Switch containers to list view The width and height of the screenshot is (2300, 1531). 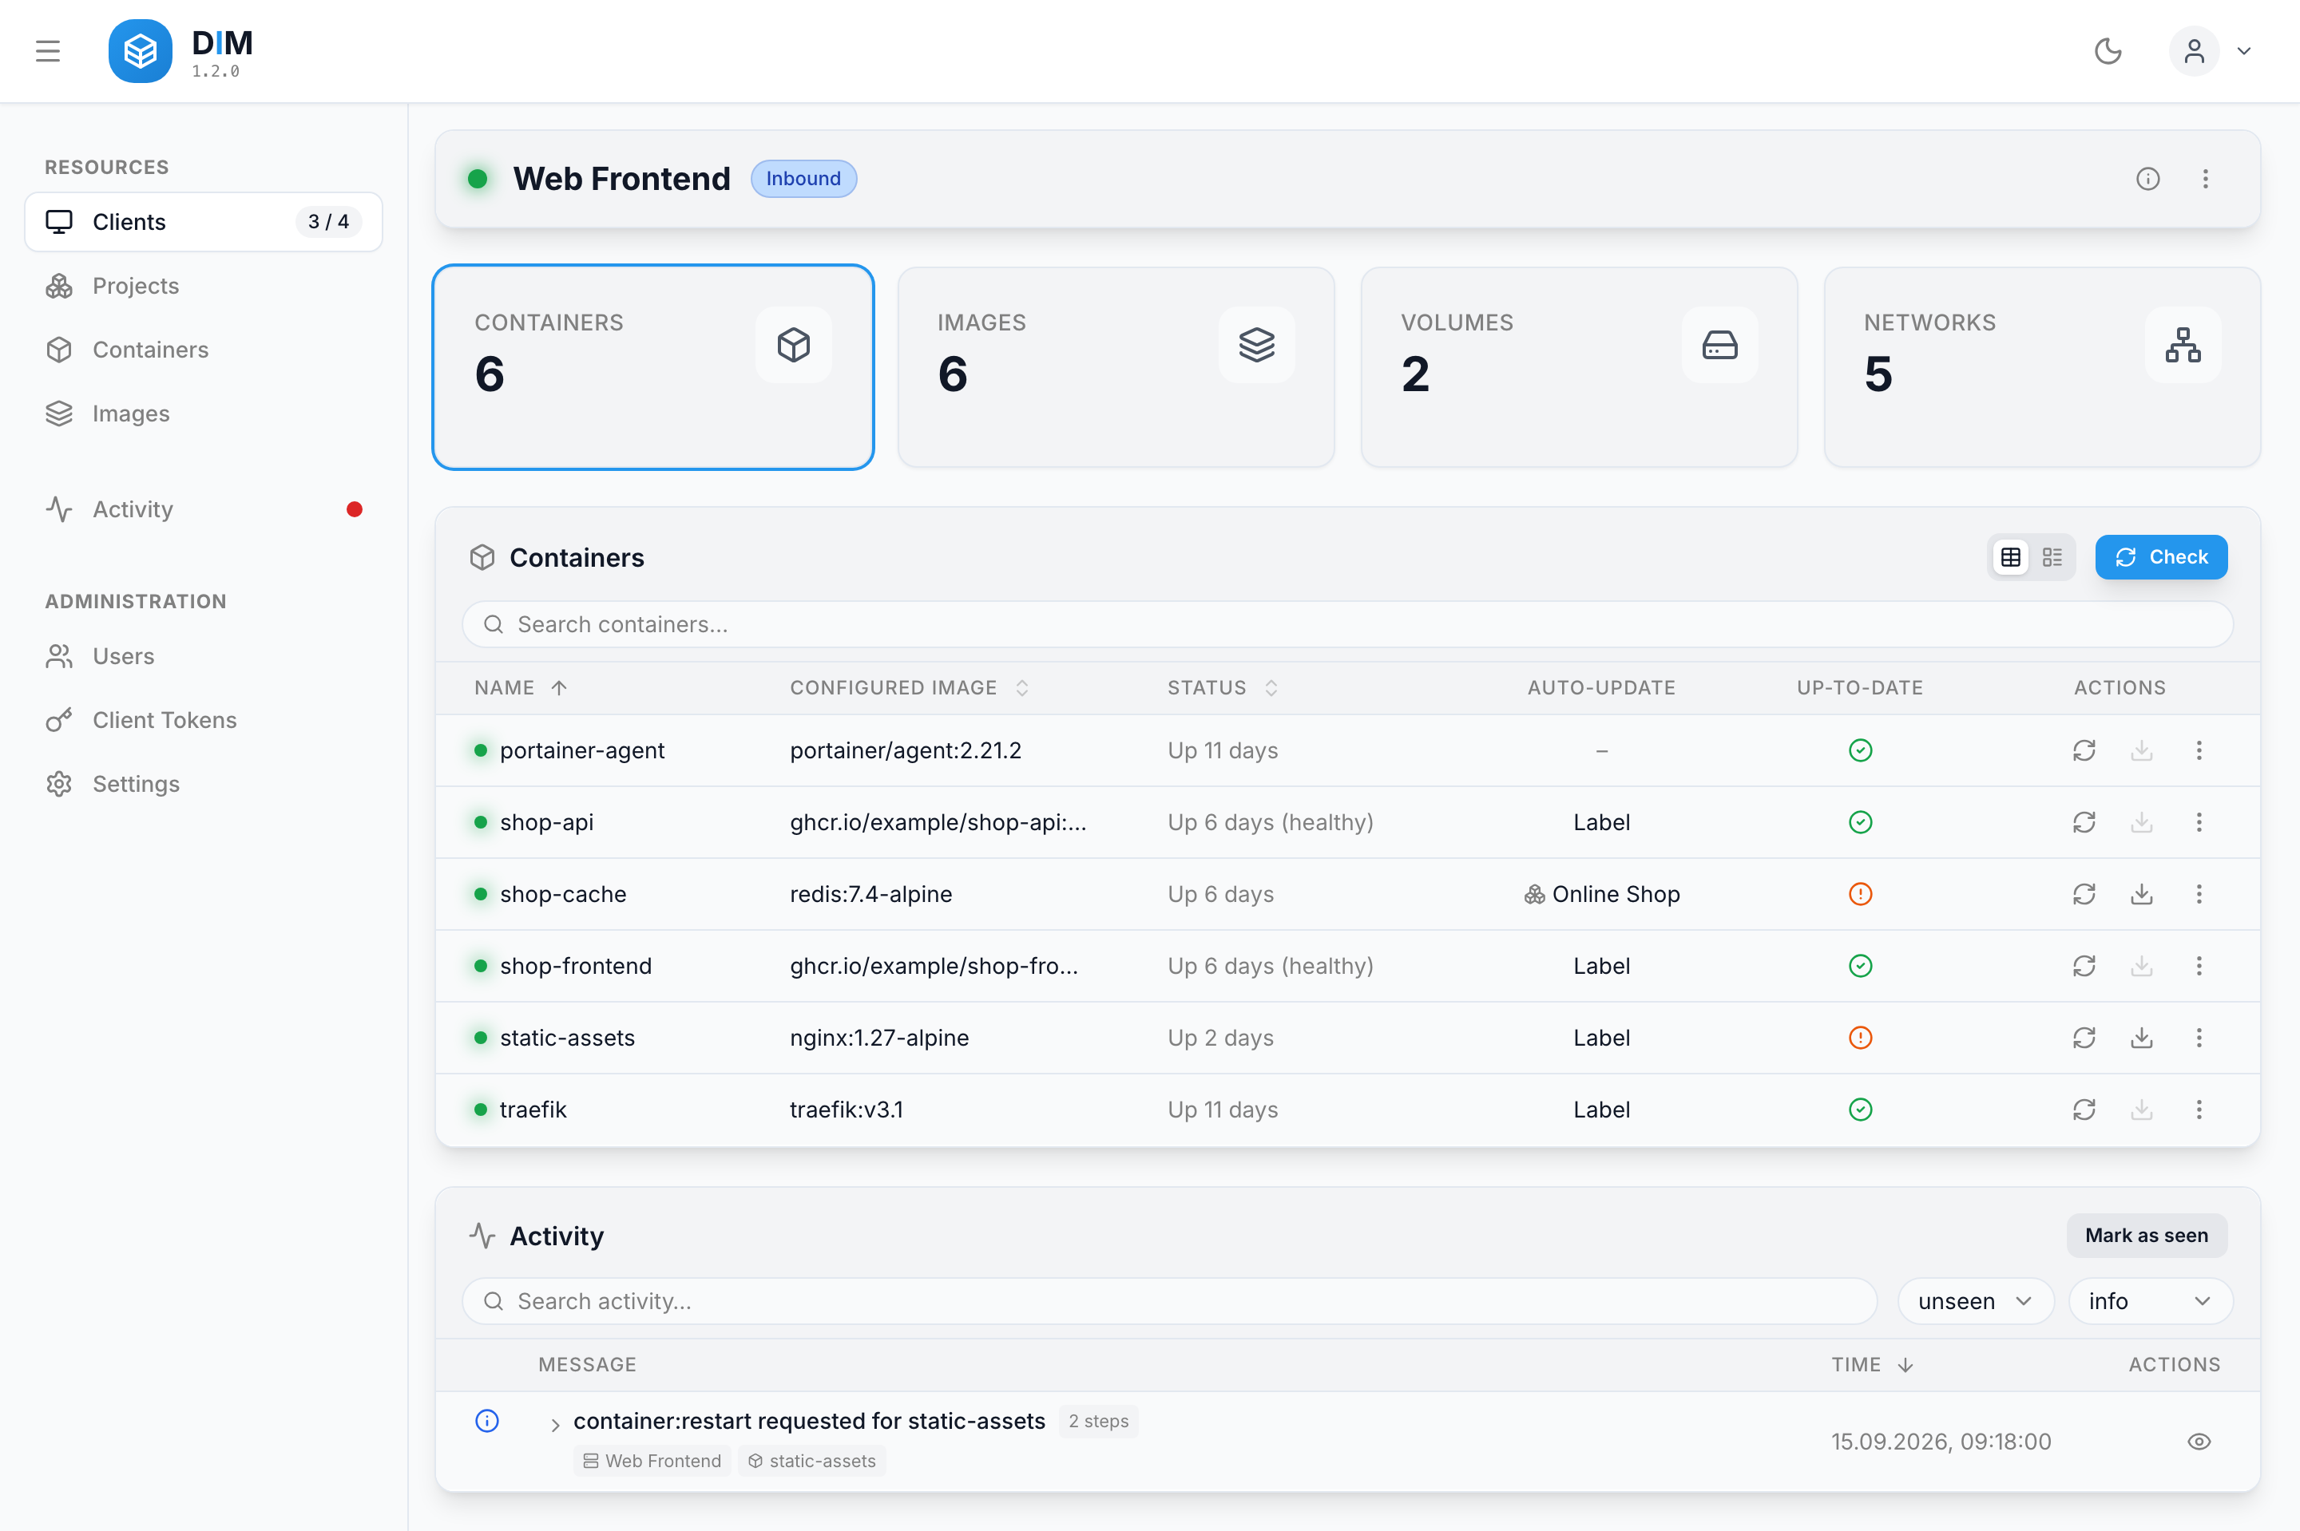[2052, 557]
